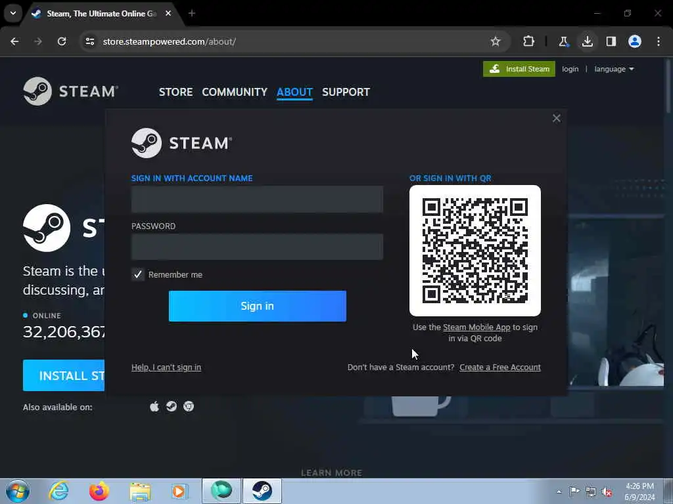673x504 pixels.
Task: Open the COMMUNITY menu
Action: (235, 92)
